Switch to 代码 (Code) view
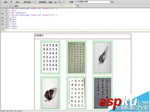 [5, 2]
